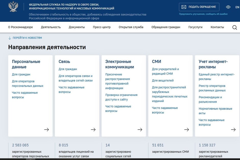Click the arrow on Учет интернет-рекламы card
This screenshot has width=240, height=160.
pyautogui.click(x=233, y=130)
